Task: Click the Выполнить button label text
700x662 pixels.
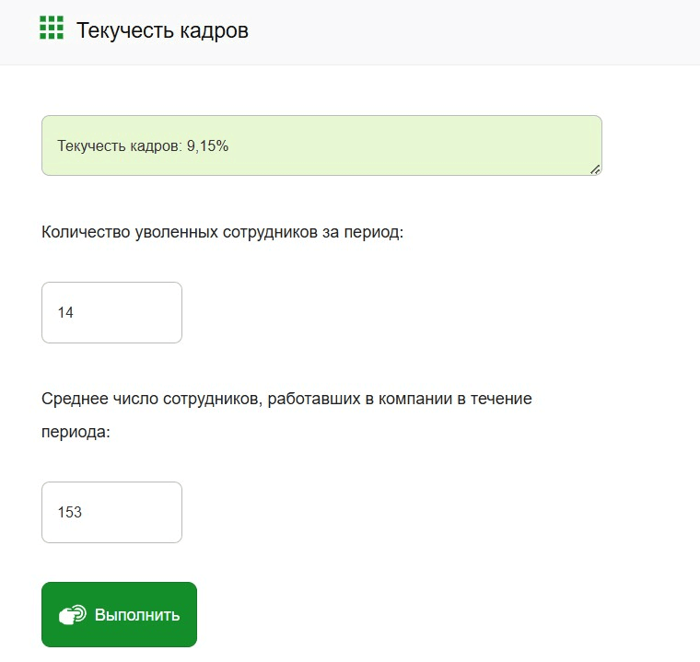Action: [x=137, y=615]
